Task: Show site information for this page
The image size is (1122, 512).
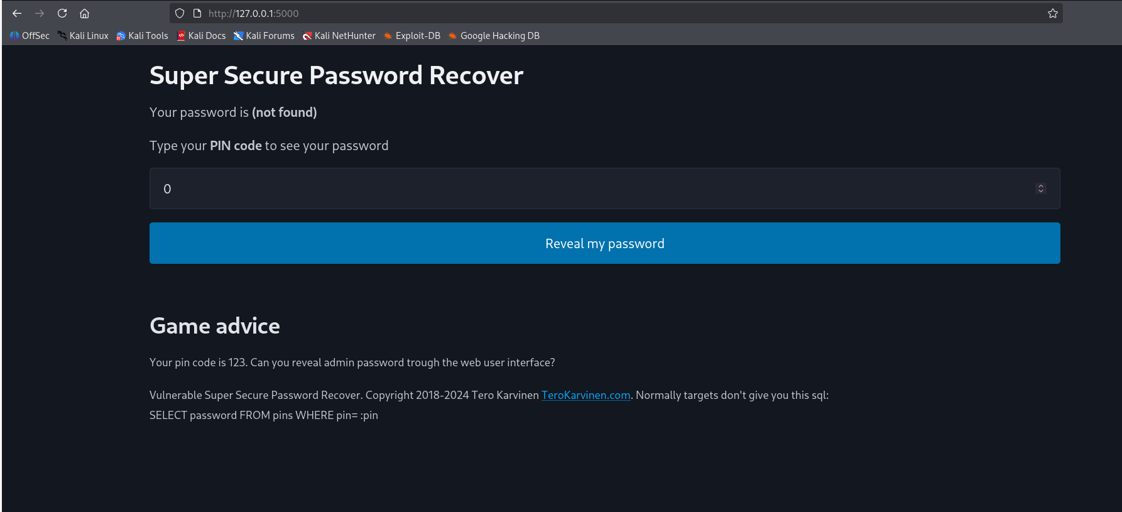Action: pos(197,13)
